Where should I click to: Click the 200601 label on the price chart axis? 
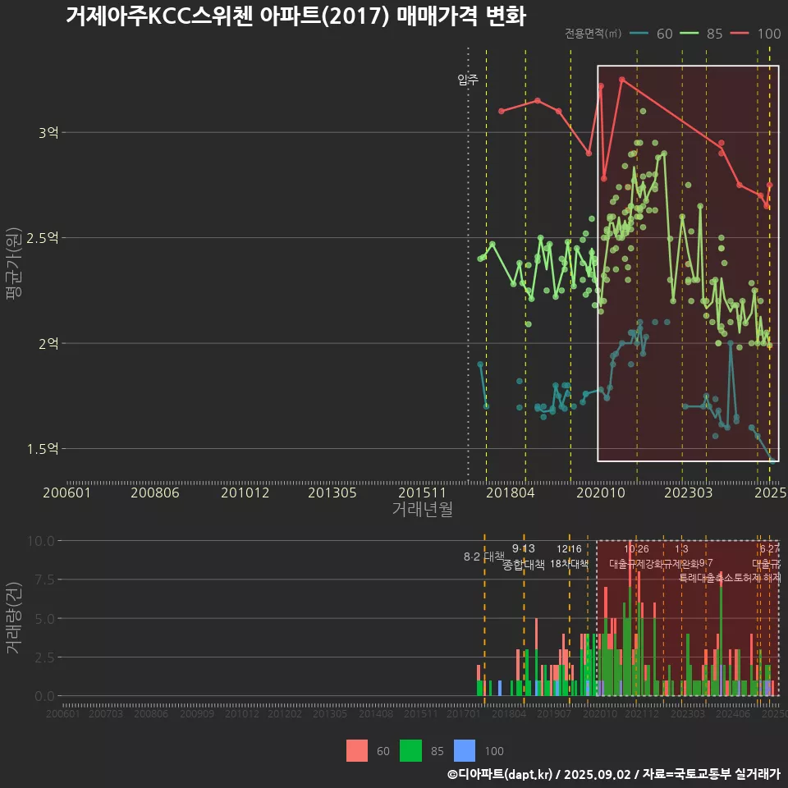coord(66,492)
